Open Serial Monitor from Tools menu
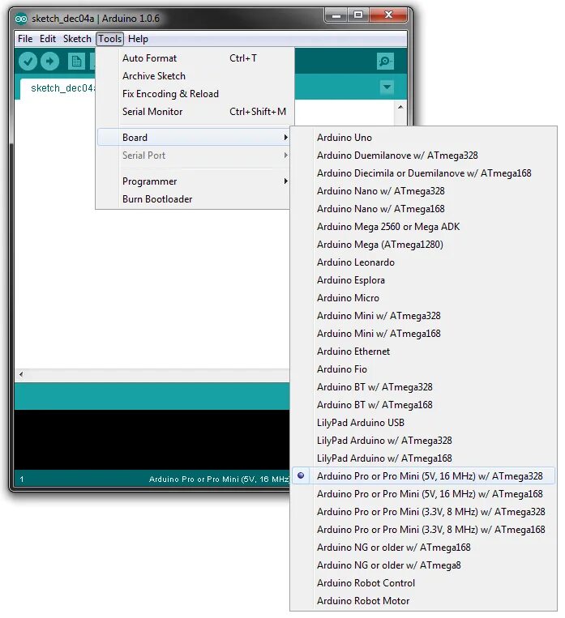This screenshot has width=565, height=618. coord(193,112)
